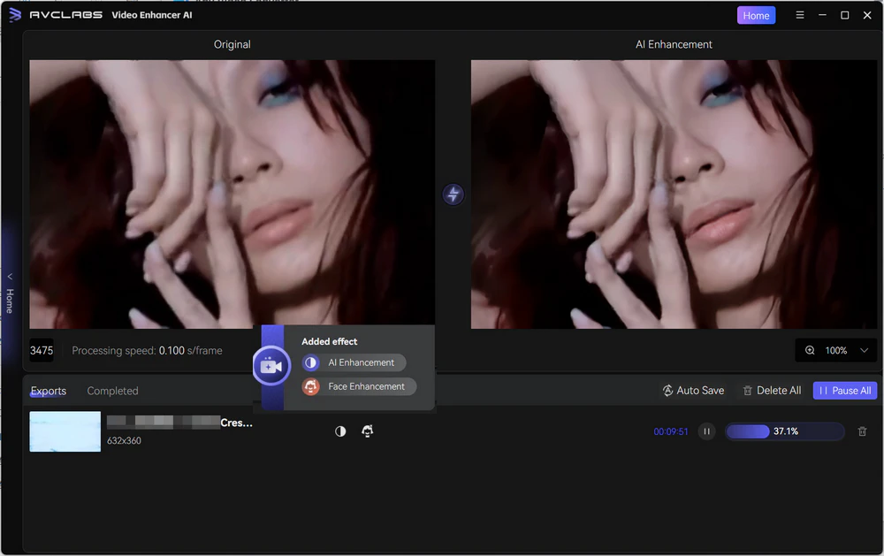Viewport: 884px width, 556px height.
Task: Select the AI Enhancement effect in the Added effect popup
Action: (353, 362)
